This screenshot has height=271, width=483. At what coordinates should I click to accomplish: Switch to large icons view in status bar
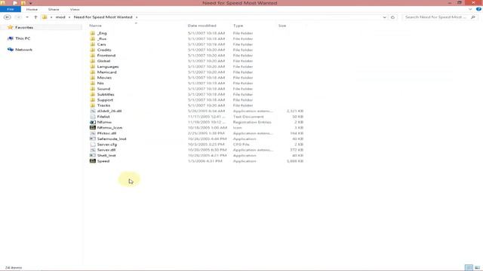click(477, 268)
